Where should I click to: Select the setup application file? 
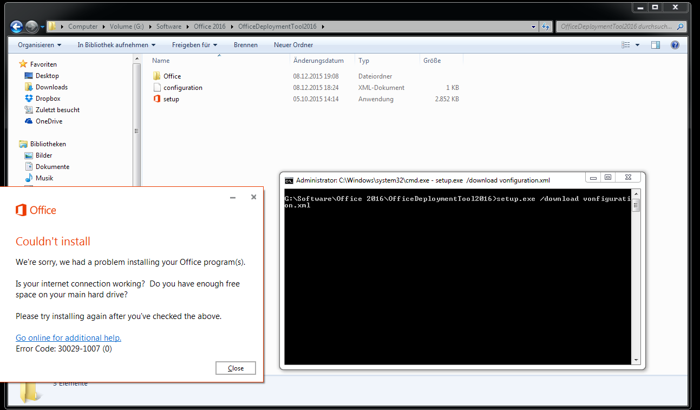click(x=171, y=99)
